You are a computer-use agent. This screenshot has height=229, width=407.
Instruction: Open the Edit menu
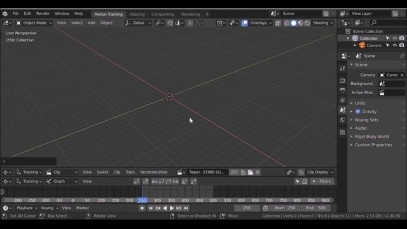click(x=27, y=13)
